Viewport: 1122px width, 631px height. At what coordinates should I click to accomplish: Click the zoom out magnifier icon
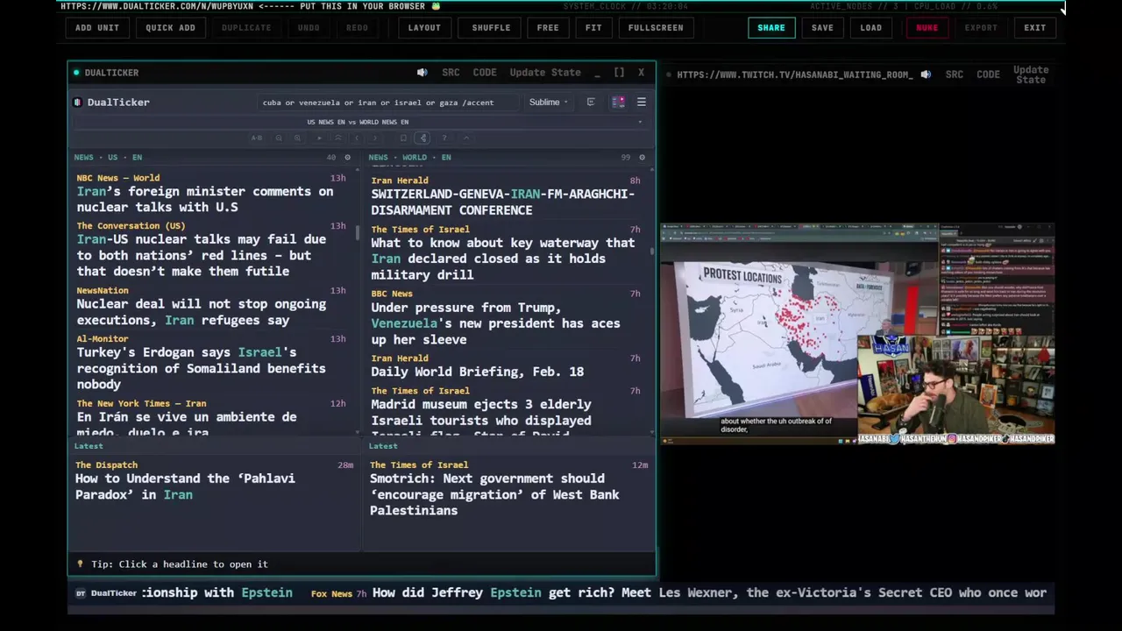[279, 138]
